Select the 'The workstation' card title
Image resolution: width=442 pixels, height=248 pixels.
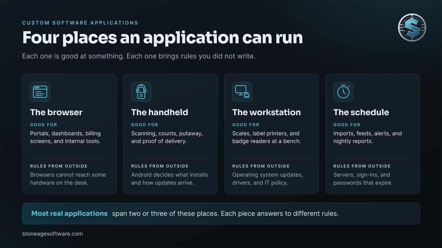click(267, 112)
